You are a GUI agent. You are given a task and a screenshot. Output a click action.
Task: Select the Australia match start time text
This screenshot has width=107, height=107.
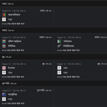click(13, 103)
